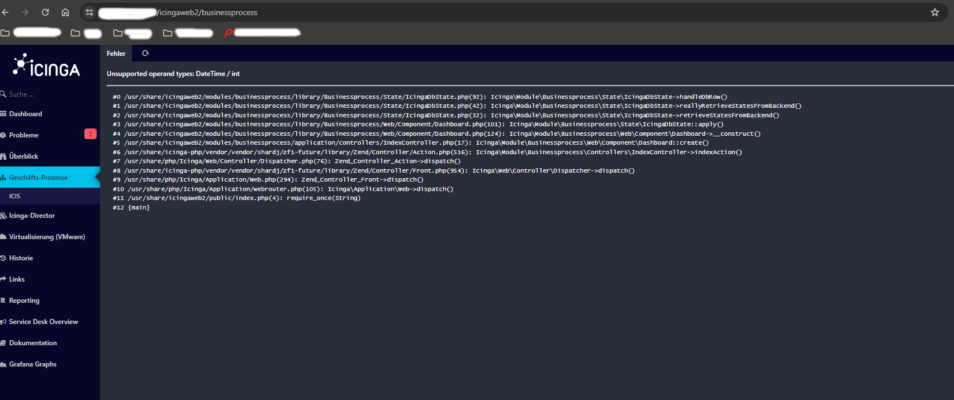Click the Grafana Graphs chart icon
Image resolution: width=954 pixels, height=400 pixels.
(3, 364)
